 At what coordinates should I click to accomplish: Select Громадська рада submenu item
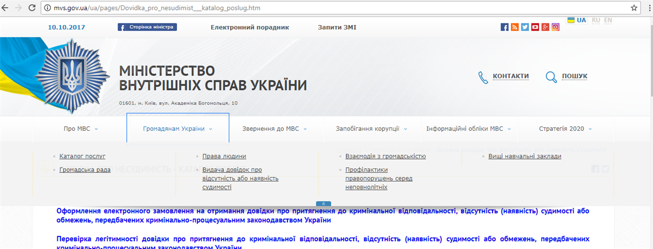(85, 170)
